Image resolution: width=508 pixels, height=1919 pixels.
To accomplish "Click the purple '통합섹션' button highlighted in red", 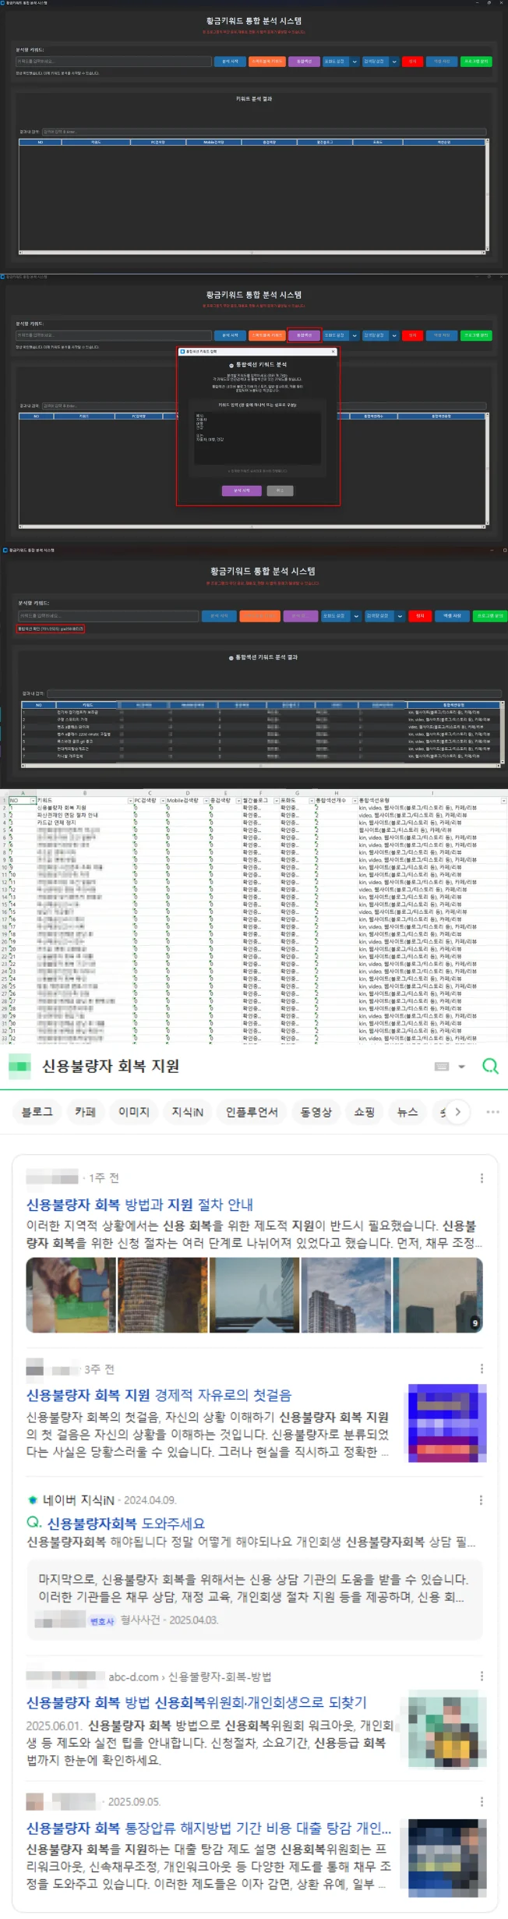I will point(304,335).
